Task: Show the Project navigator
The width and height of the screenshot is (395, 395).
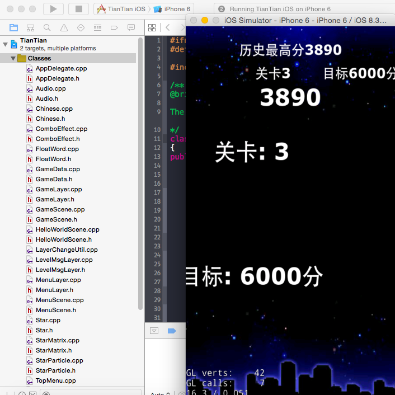Action: click(13, 27)
